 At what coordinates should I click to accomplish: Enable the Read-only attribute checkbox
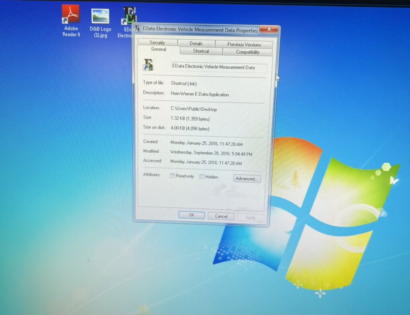coord(172,176)
